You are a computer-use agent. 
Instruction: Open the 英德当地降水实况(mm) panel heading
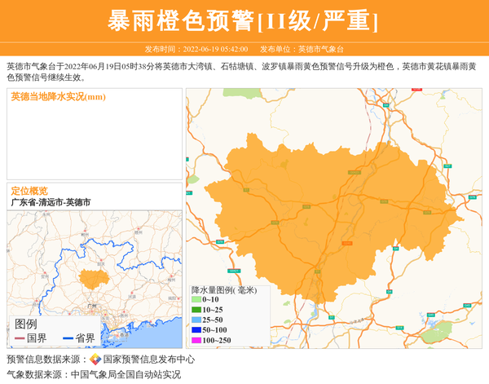[x=59, y=97]
